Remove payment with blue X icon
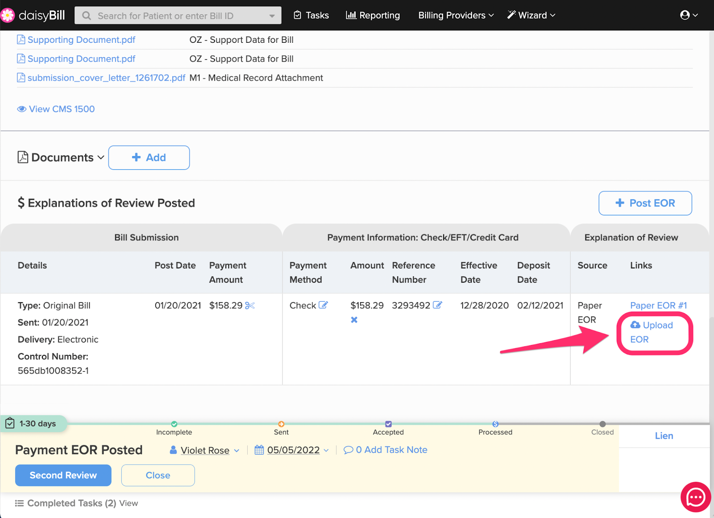The width and height of the screenshot is (714, 518). pos(354,320)
